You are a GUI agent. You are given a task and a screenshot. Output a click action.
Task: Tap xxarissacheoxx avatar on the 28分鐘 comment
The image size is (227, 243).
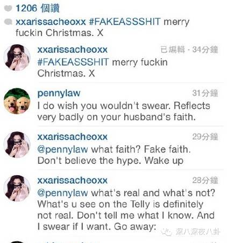pyautogui.click(x=17, y=188)
